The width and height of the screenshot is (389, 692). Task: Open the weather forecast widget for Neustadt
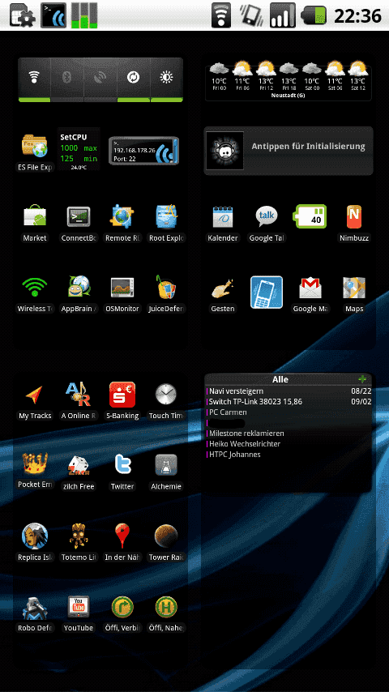coord(289,81)
